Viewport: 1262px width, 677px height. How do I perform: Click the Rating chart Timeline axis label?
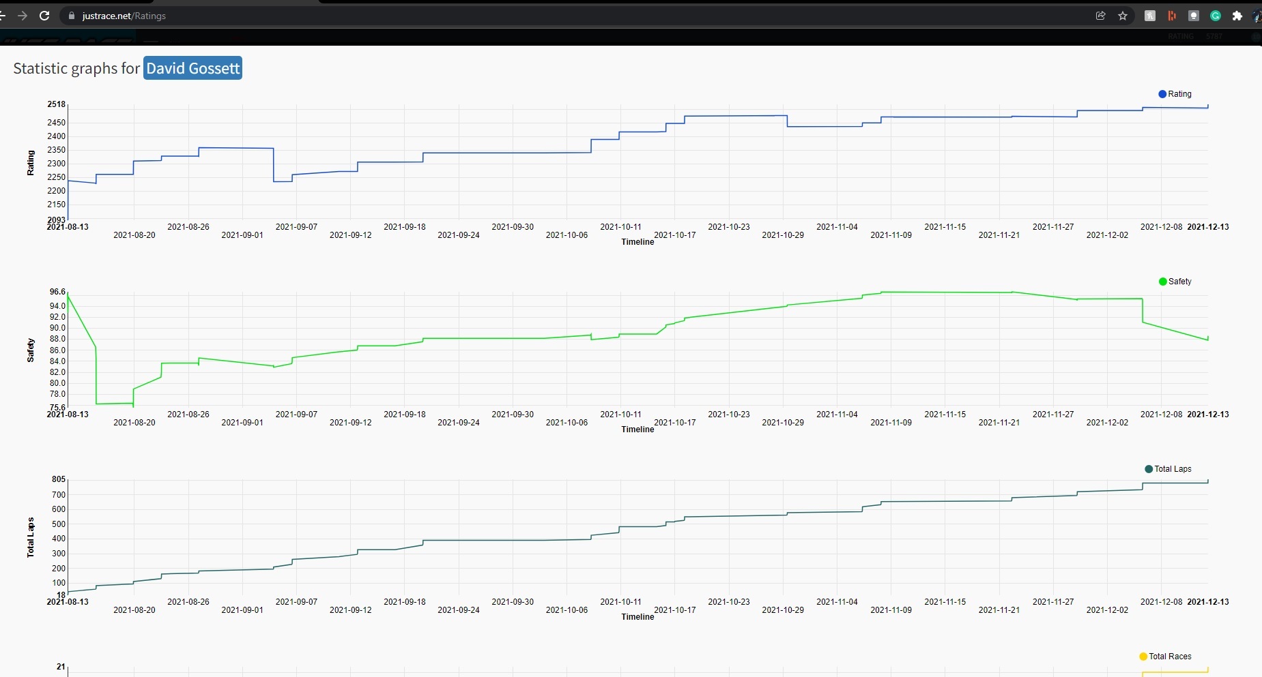tap(637, 242)
